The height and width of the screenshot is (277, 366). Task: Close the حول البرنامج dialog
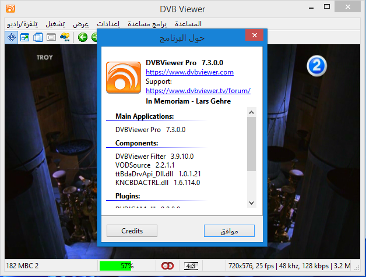[x=255, y=35]
